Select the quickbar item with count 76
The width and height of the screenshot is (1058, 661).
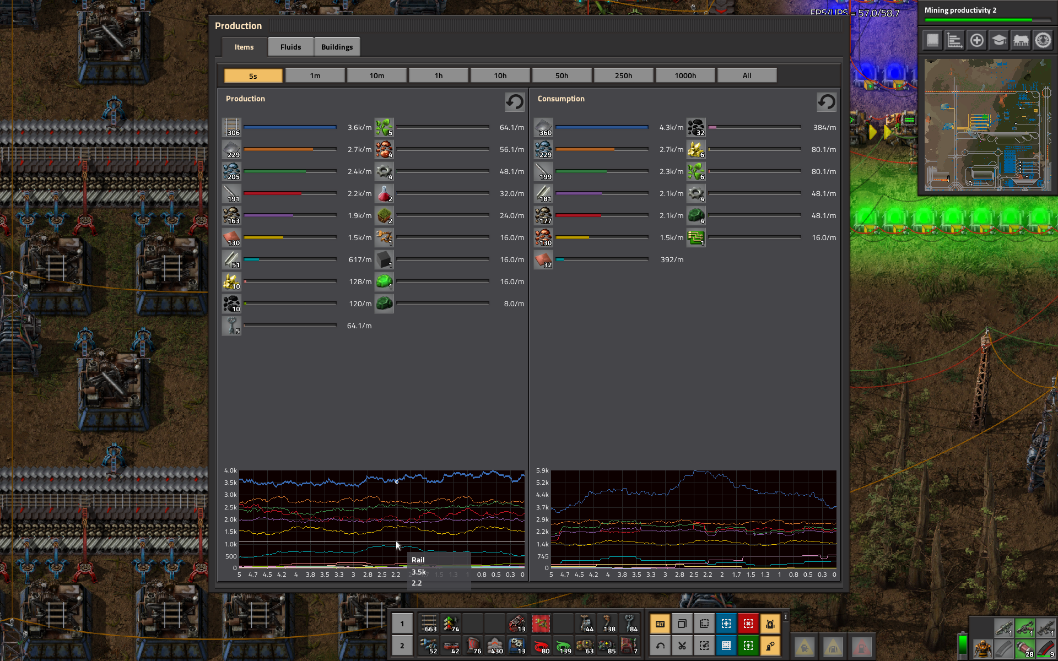(473, 646)
